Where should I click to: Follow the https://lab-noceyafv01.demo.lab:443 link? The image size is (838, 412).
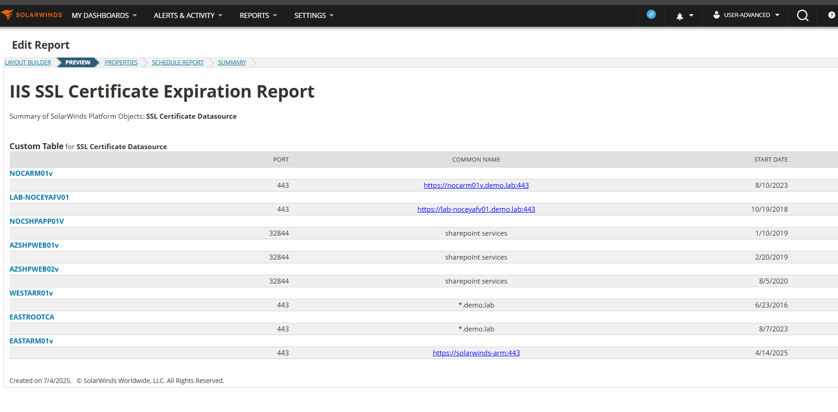click(x=476, y=209)
